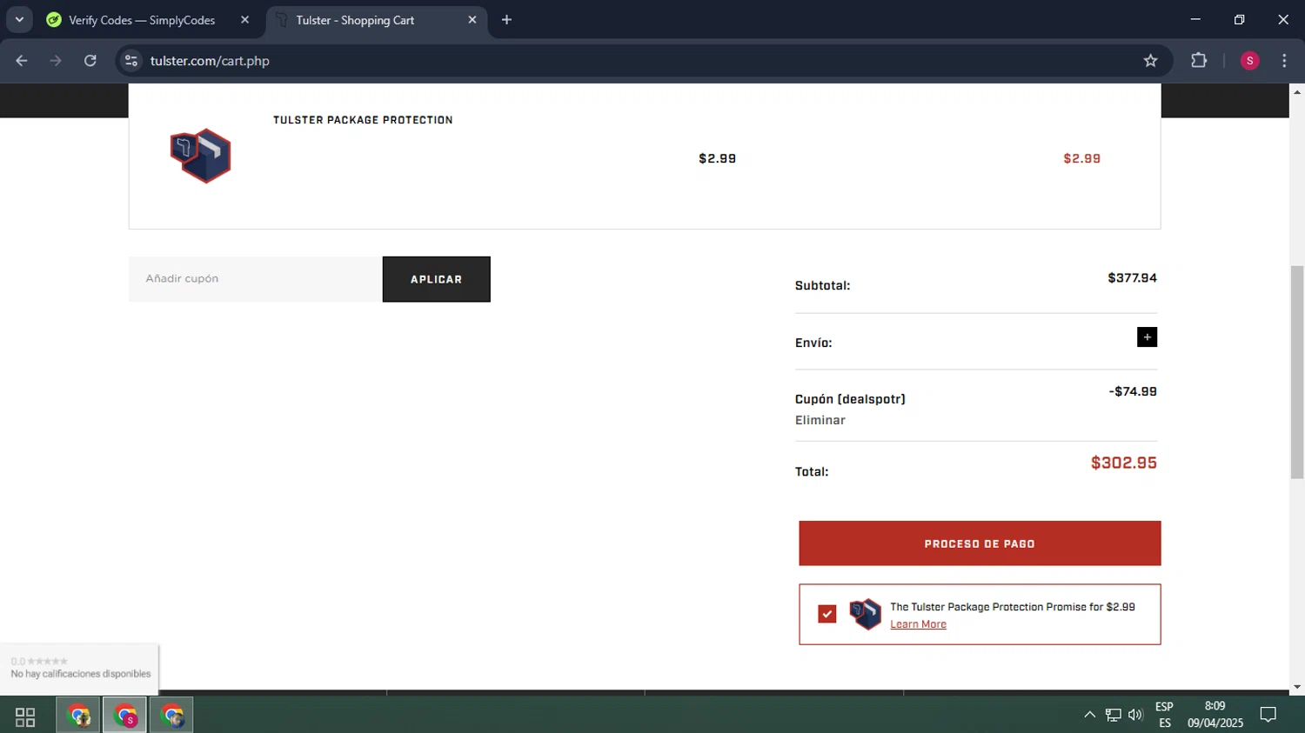Click the Cupón (dealspotr) label
Screen dimensions: 1305x733
[x=850, y=399]
